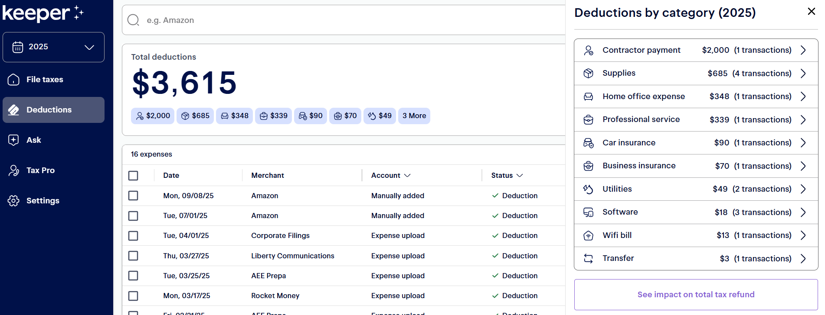Check the Corporate Filings expense row
Image resolution: width=825 pixels, height=315 pixels.
(133, 236)
